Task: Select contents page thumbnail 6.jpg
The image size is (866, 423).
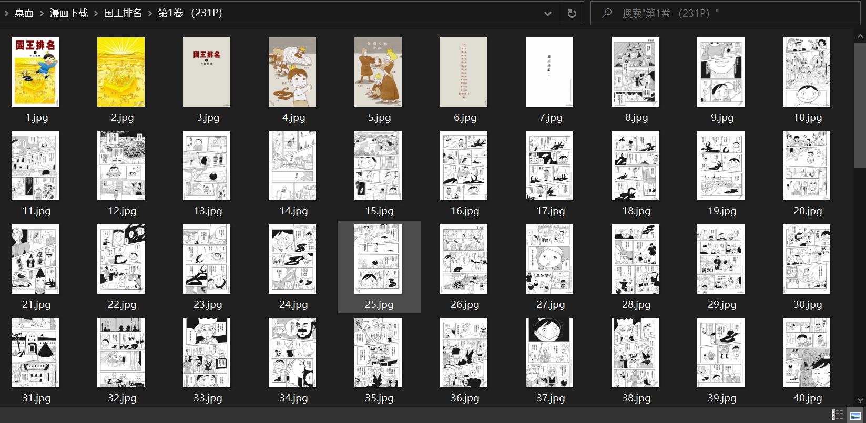Action: 464,72
